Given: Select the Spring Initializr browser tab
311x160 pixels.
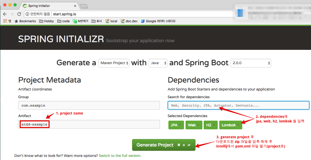Looking at the screenshot, I should coord(49,5).
